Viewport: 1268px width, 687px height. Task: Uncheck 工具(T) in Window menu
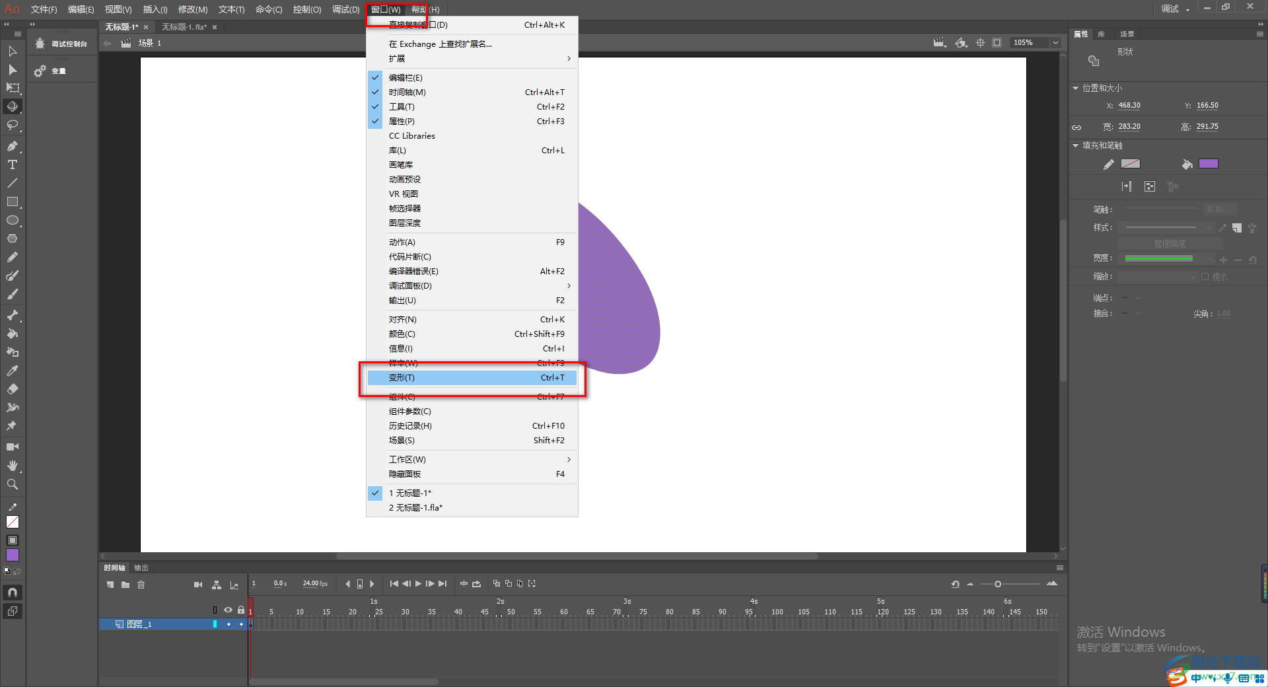point(472,107)
